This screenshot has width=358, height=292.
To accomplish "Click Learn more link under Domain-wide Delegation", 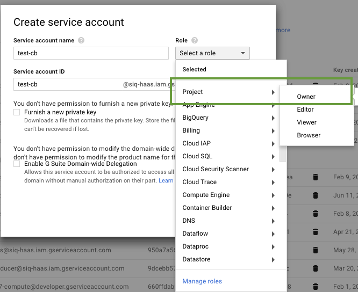I will (166, 180).
